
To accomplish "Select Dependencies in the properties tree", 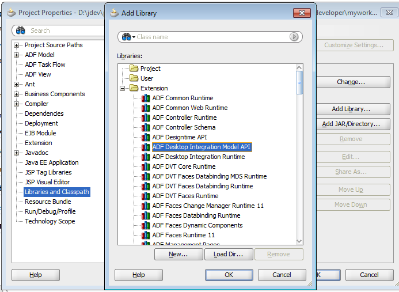I will 44,113.
